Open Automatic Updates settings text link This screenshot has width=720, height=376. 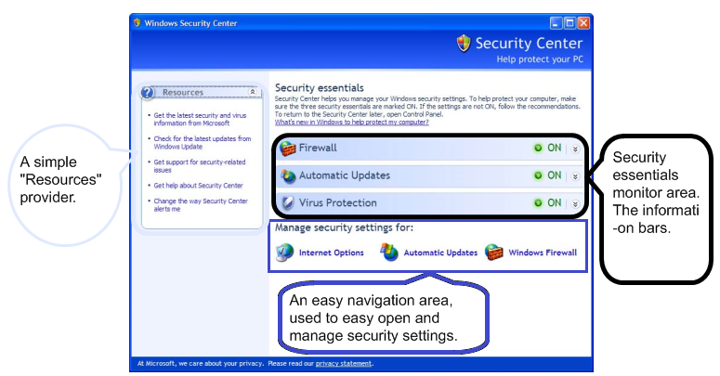(x=440, y=253)
